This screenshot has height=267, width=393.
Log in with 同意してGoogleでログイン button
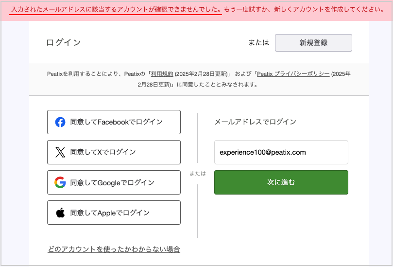click(x=114, y=182)
